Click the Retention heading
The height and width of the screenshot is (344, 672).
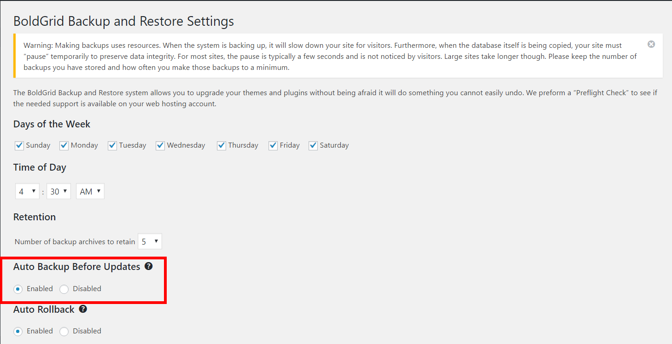(35, 217)
